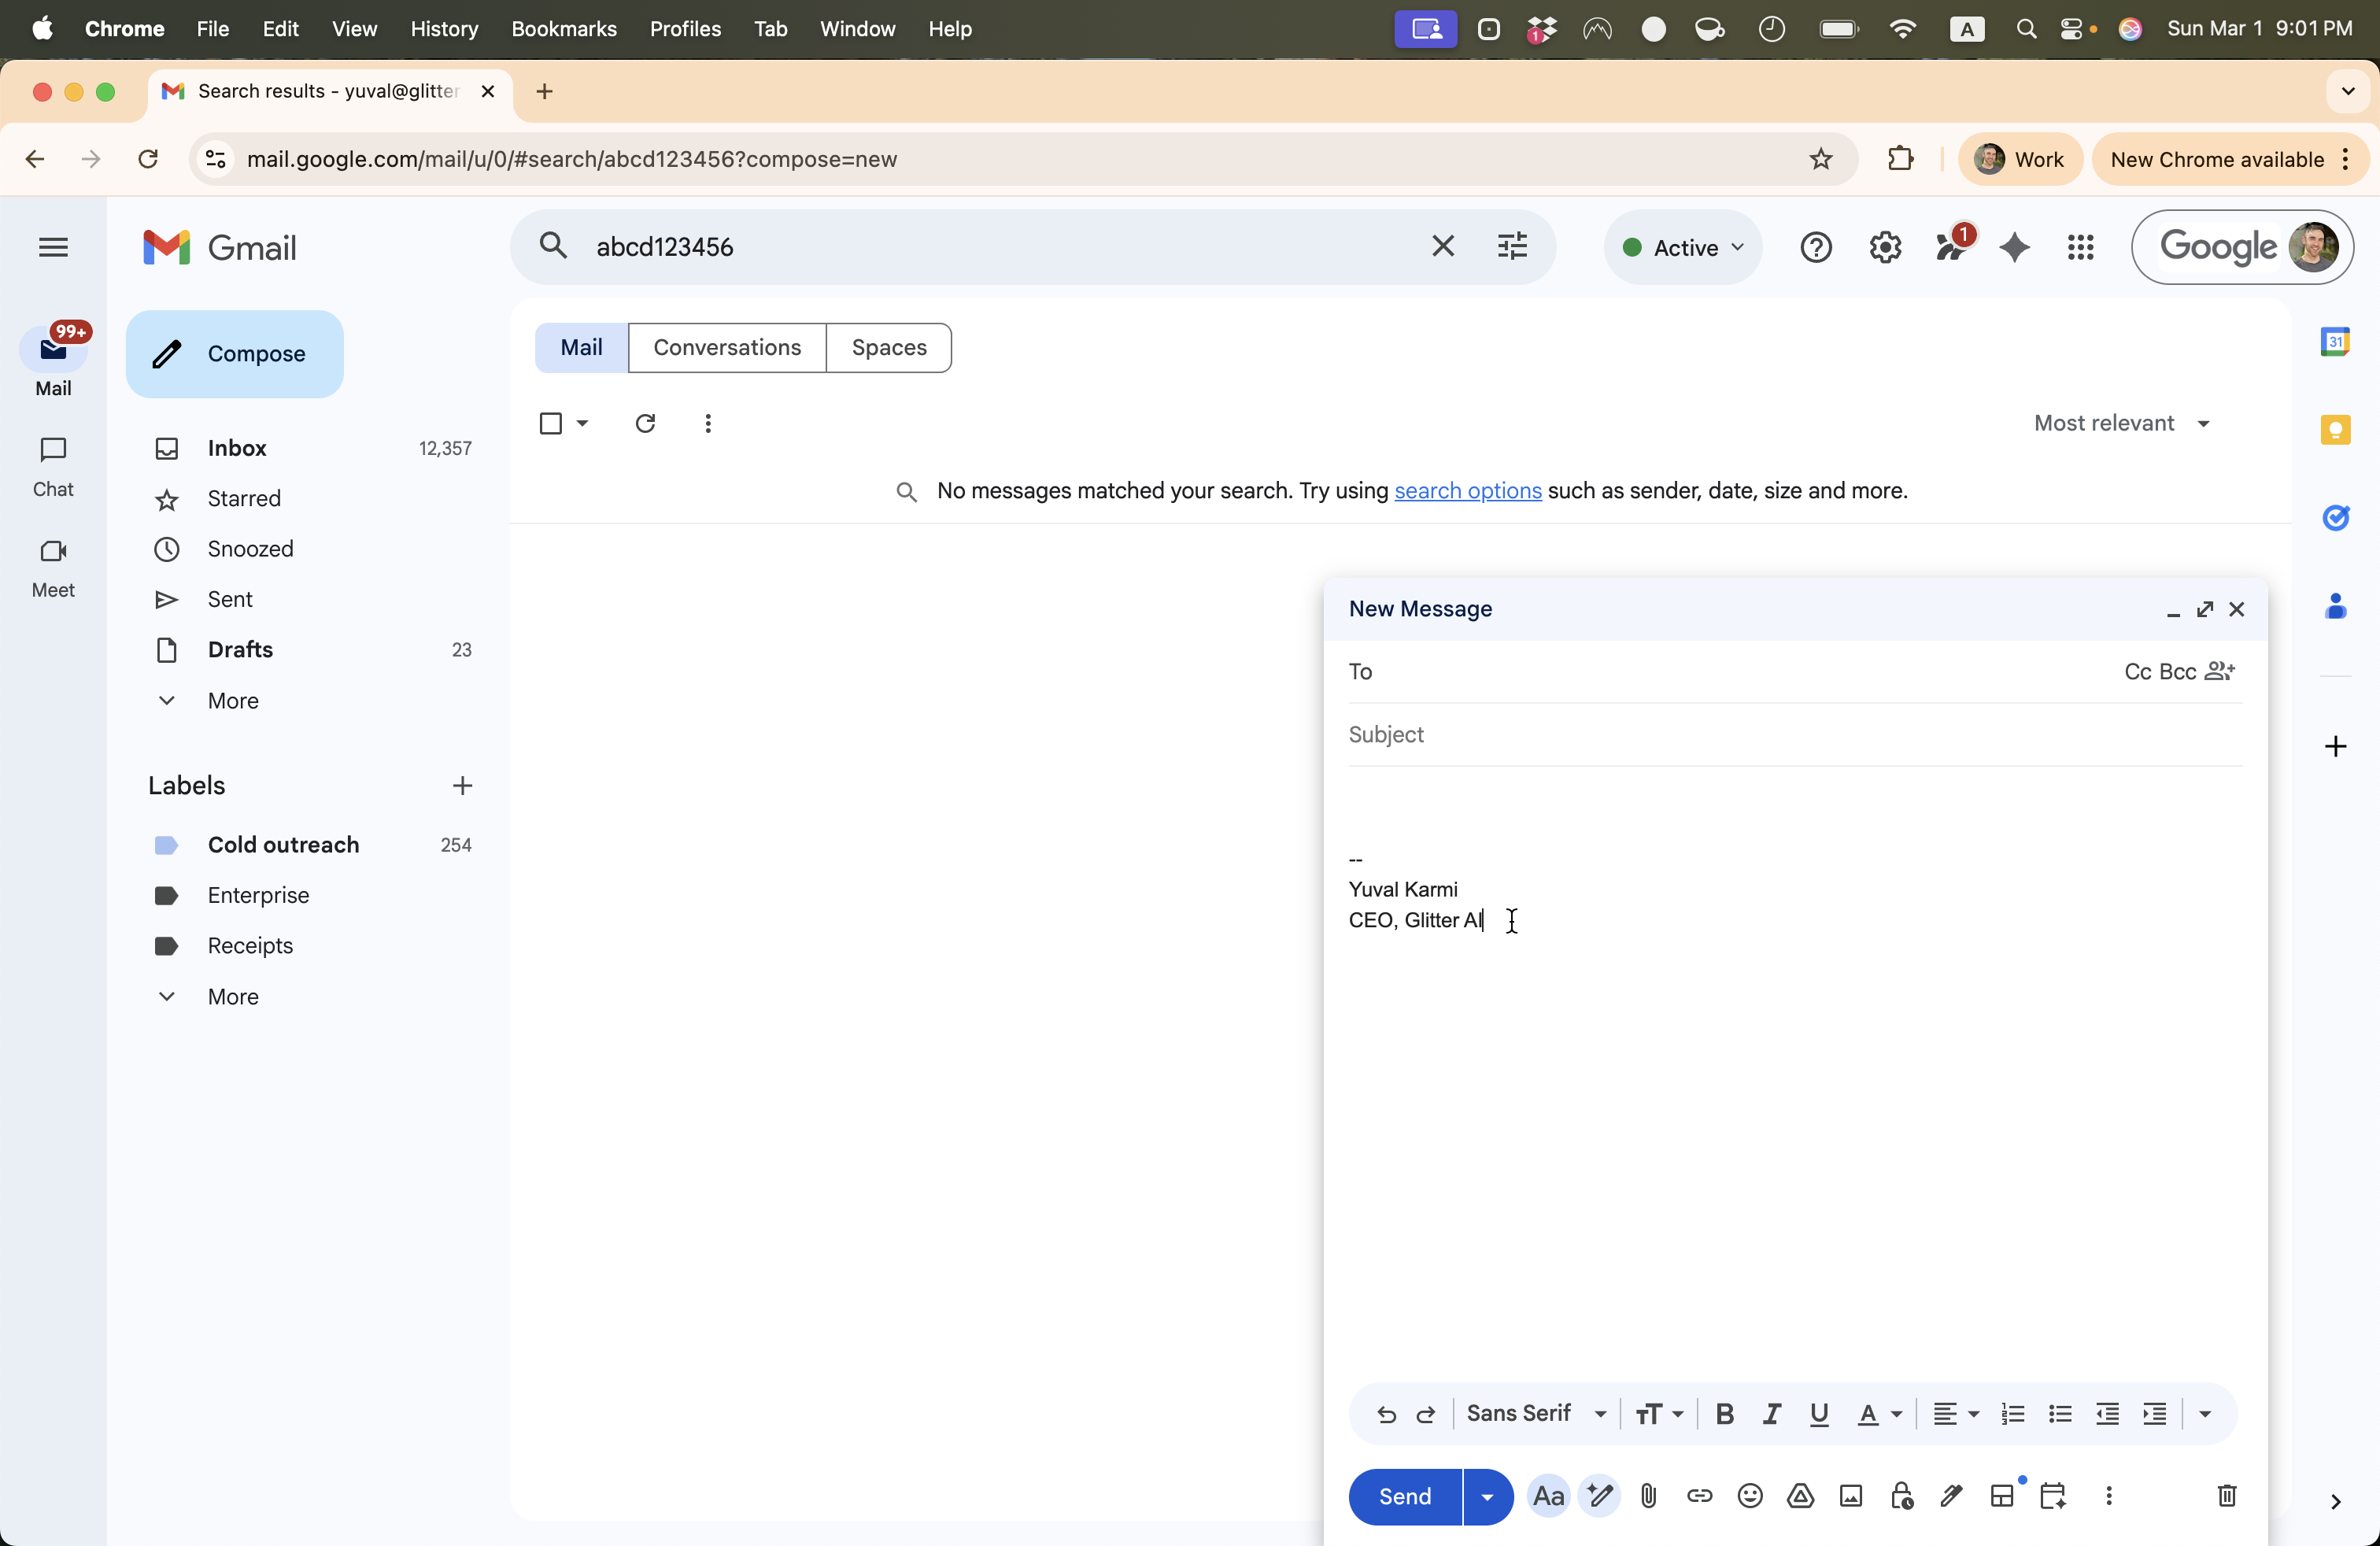Viewport: 2380px width, 1546px height.
Task: Insert a photo into the message
Action: click(x=1851, y=1496)
